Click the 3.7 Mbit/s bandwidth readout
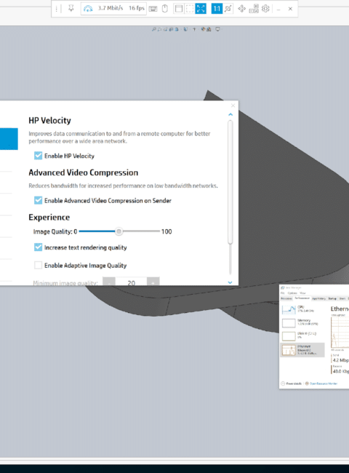349x473 pixels. [111, 8]
